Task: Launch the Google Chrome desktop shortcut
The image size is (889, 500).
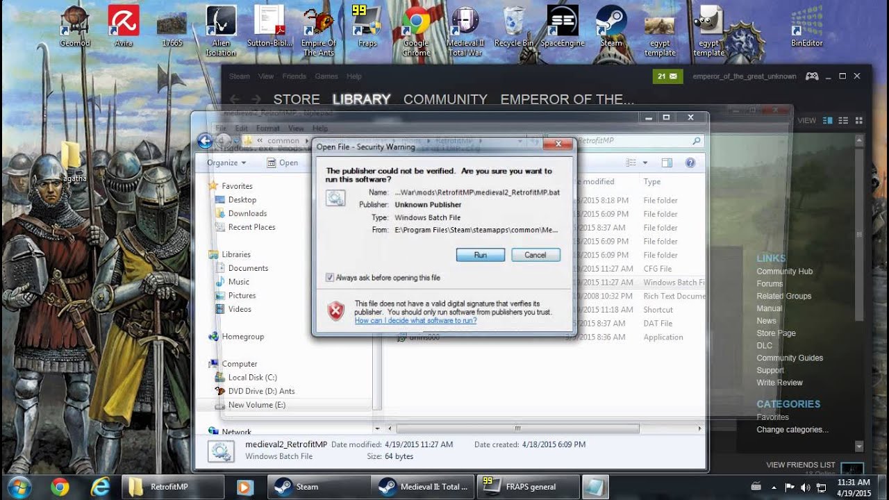Action: [x=416, y=31]
